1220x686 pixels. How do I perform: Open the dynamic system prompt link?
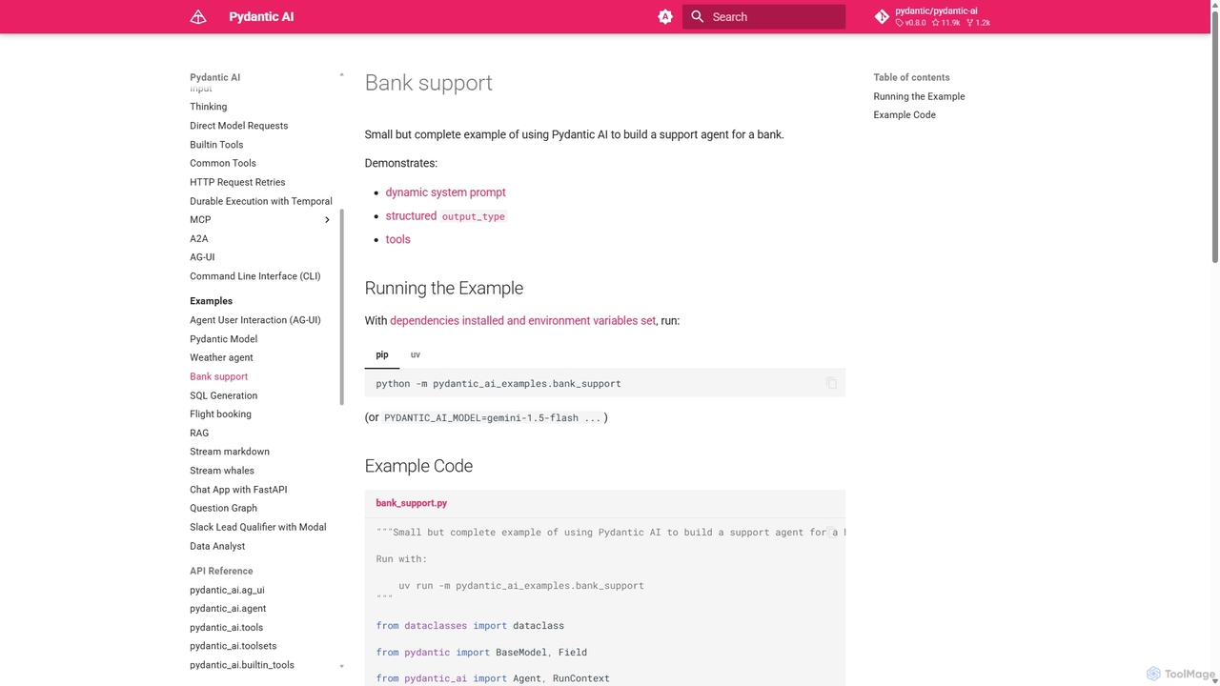pos(445,192)
